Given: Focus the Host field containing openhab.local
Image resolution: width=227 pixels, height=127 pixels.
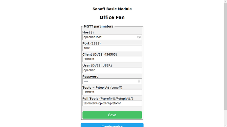Looking at the screenshot, I should (x=112, y=37).
